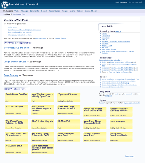Open WordPress Plugin Releases for 04/09
Screen dimensions: 145x163
pos(69,110)
